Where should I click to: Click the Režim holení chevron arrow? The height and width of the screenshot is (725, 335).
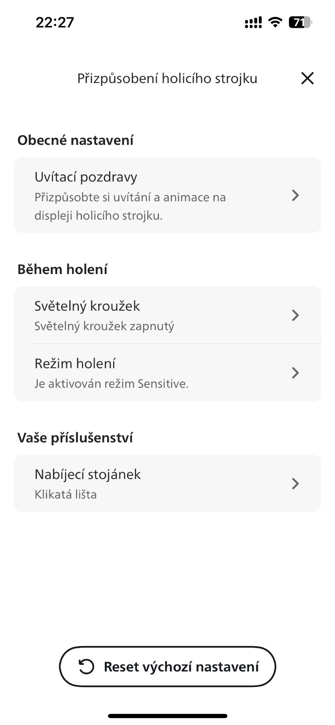(295, 373)
